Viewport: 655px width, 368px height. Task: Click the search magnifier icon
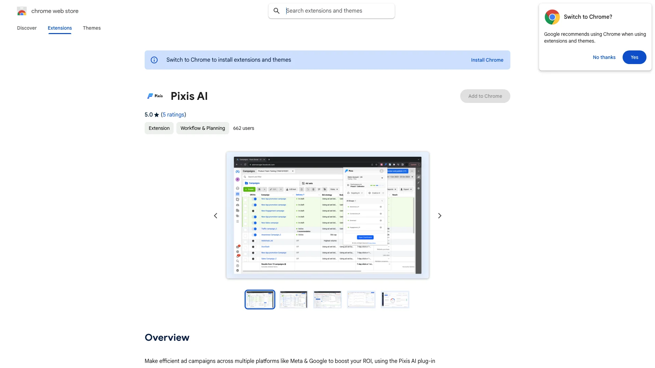coord(277,11)
